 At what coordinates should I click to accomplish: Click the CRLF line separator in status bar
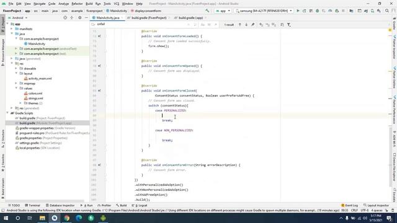354,211
